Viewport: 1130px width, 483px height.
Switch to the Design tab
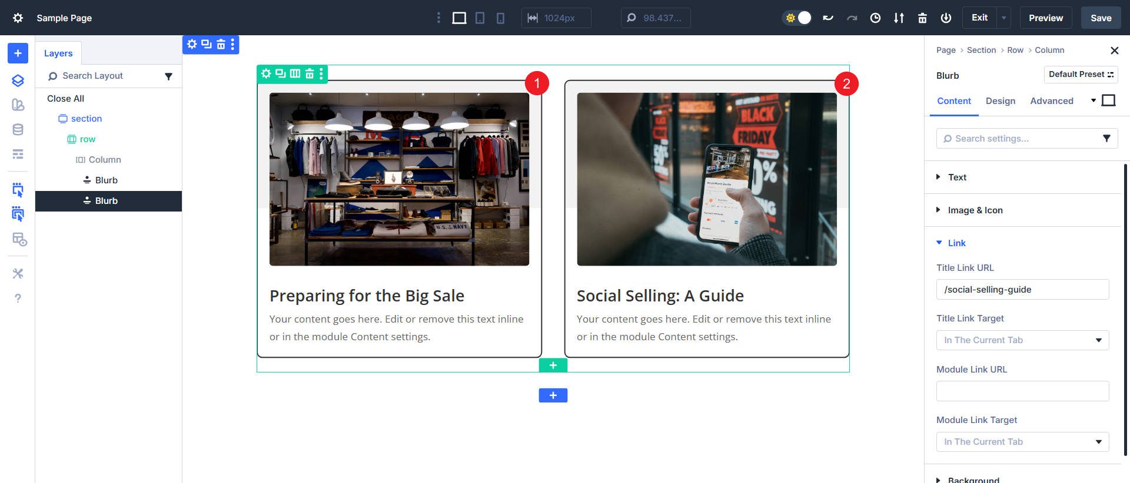[1001, 101]
